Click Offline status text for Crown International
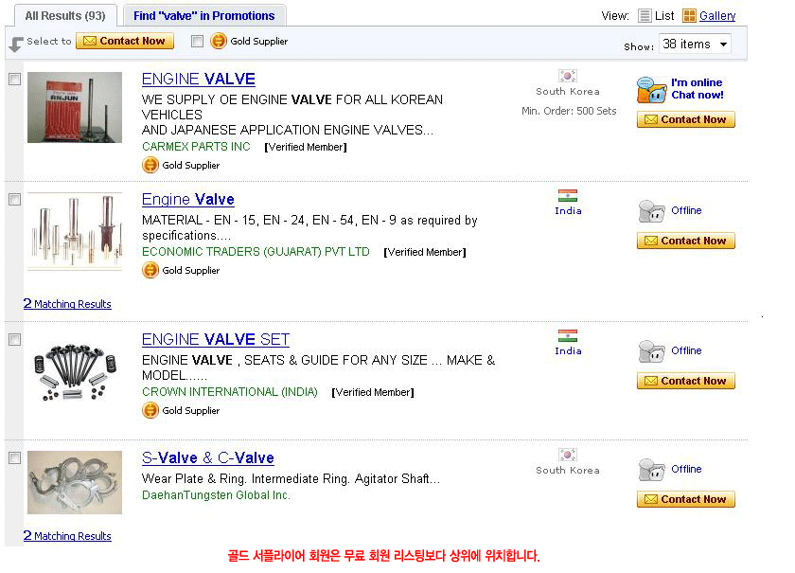 pos(686,350)
